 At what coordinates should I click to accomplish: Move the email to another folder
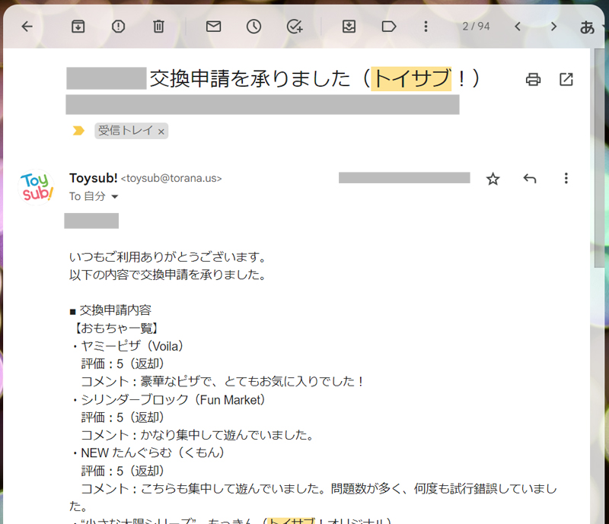[x=349, y=27]
